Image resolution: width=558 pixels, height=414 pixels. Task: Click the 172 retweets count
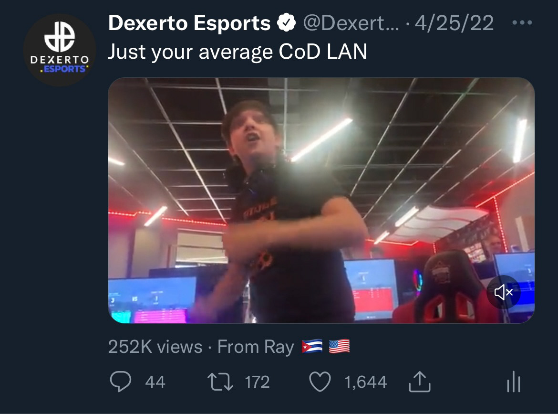[x=257, y=382]
